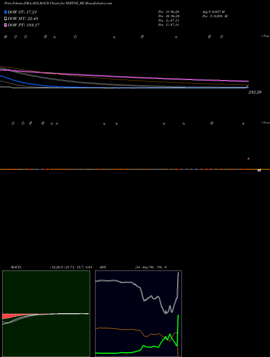Click the green line spike in ADX panel
Viewport: 270px width, 357px height.
(178, 330)
